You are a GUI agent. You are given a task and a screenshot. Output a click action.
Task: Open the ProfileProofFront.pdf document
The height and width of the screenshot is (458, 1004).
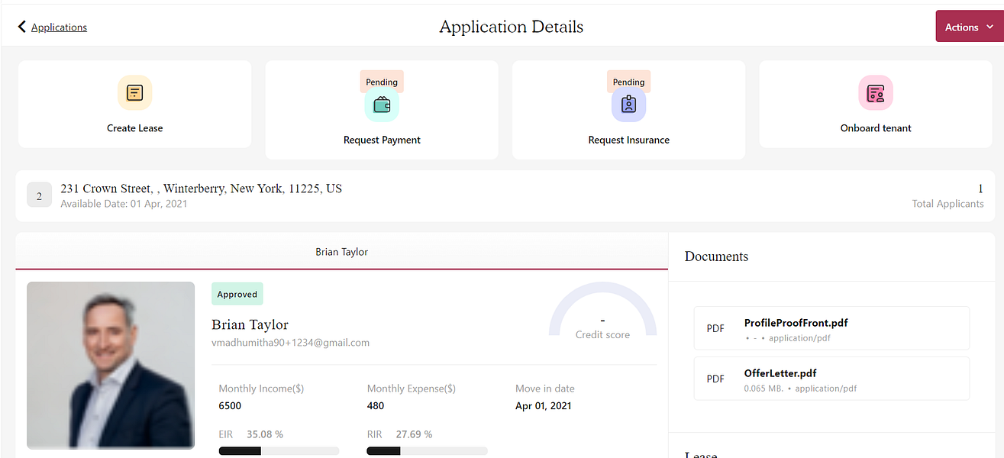(796, 323)
